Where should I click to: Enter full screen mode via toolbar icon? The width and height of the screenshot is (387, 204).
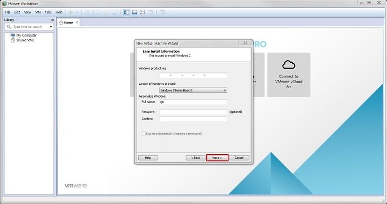[142, 12]
